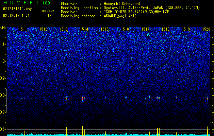Image resolution: width=214 pixels, height=136 pixels.
Task: Click the 02.12.17 15:10 timestamp
Action: 17,16
